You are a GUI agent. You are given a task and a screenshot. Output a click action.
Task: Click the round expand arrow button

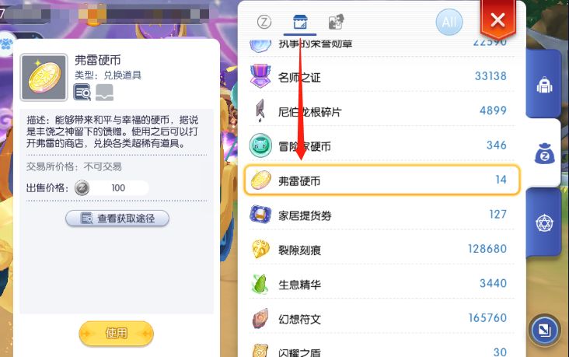click(544, 330)
